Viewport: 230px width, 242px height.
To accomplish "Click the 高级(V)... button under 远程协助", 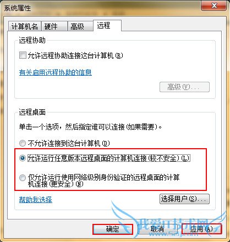I will [184, 87].
